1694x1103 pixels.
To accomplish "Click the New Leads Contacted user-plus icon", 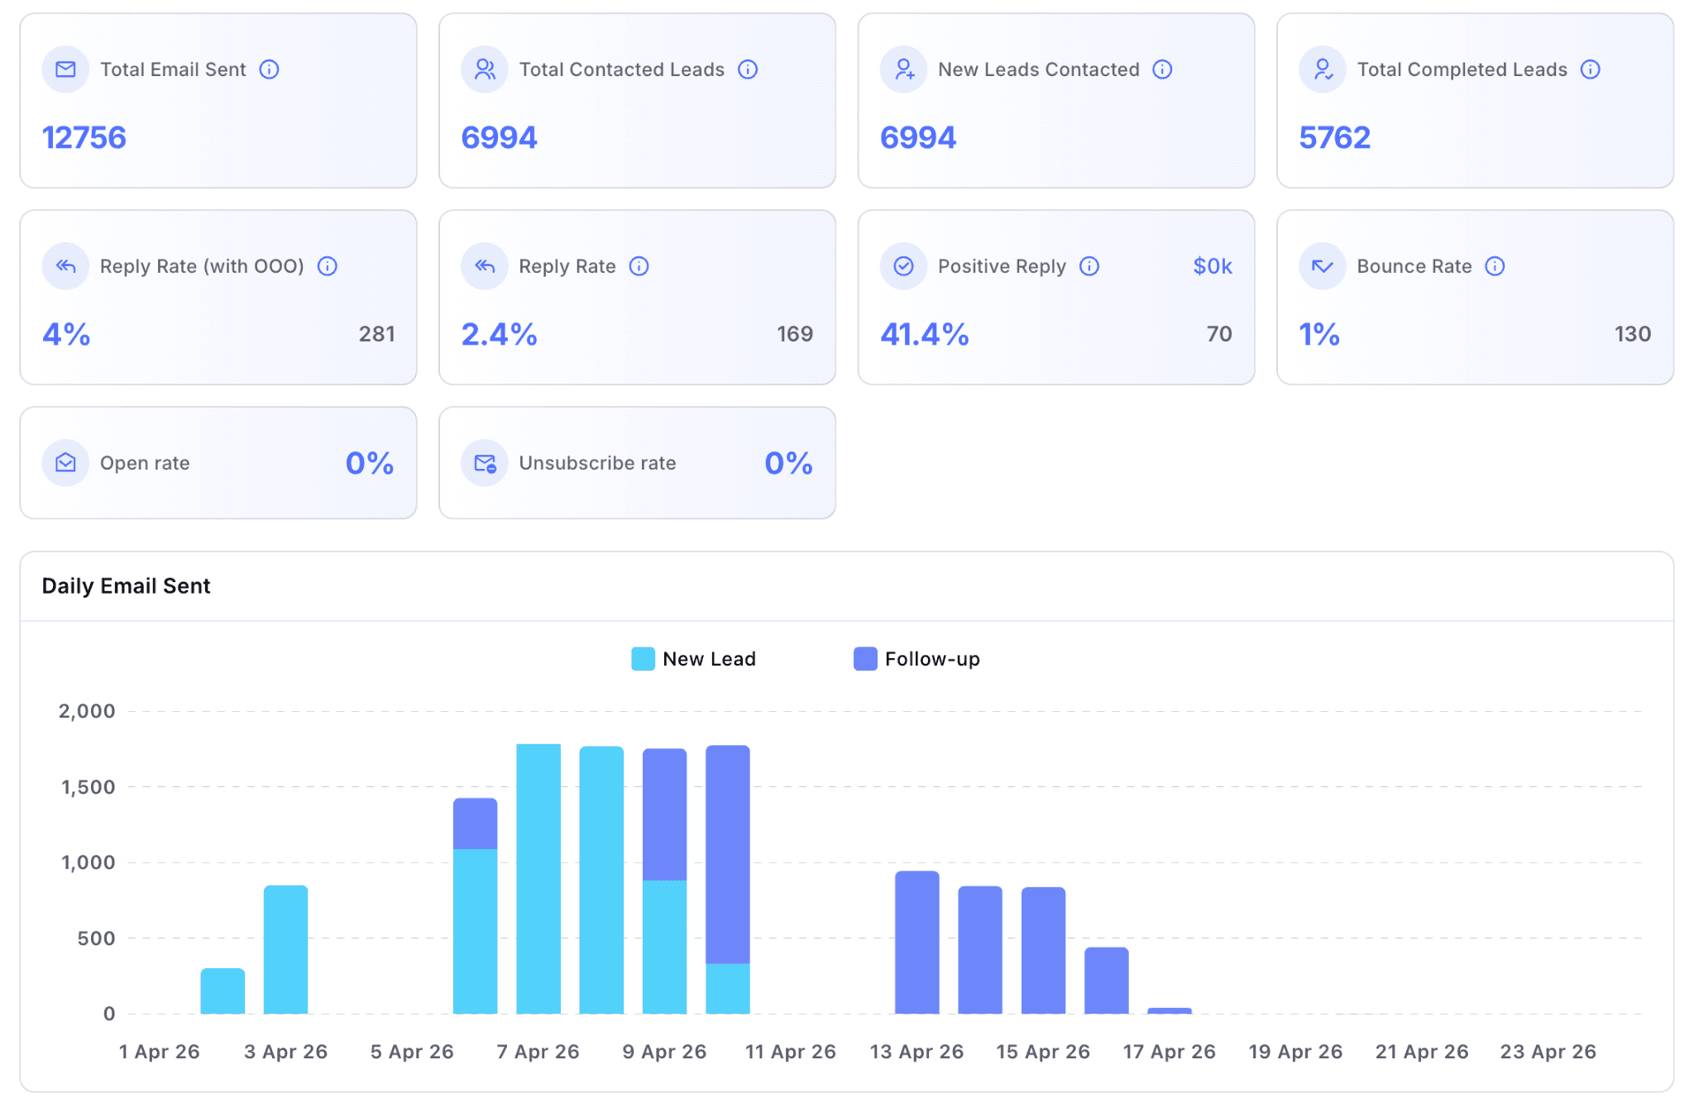I will [x=904, y=69].
